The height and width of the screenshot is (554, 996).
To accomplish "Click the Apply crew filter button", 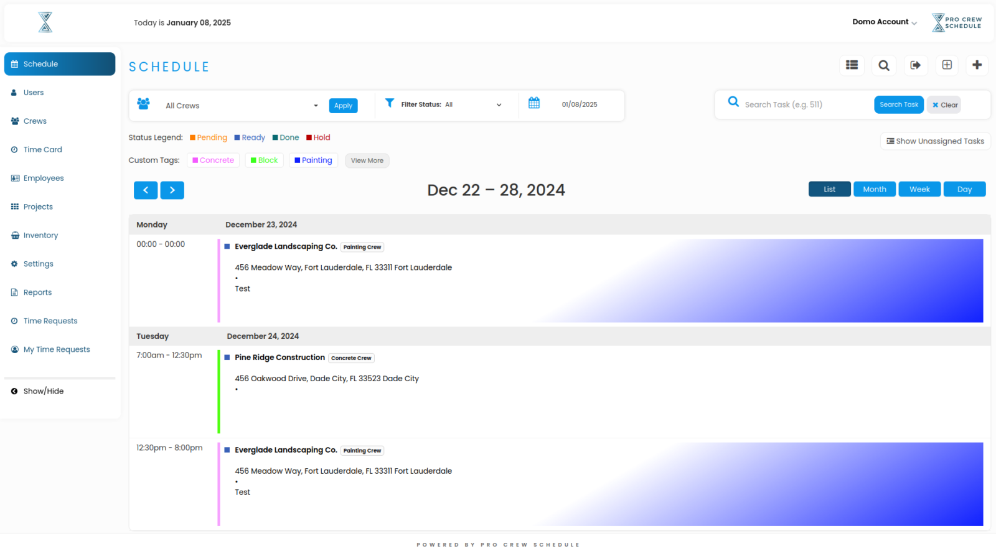I will pyautogui.click(x=343, y=106).
